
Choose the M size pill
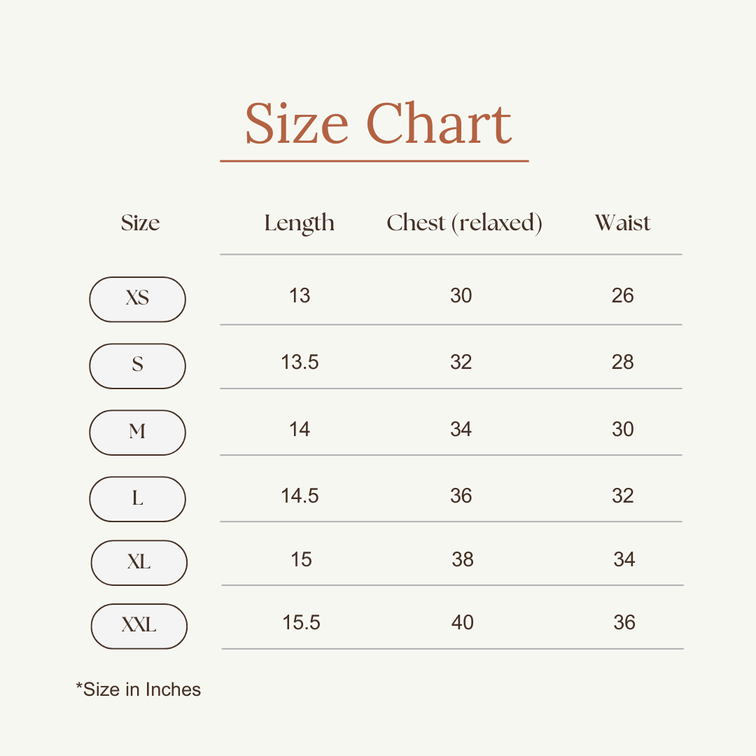pyautogui.click(x=137, y=432)
